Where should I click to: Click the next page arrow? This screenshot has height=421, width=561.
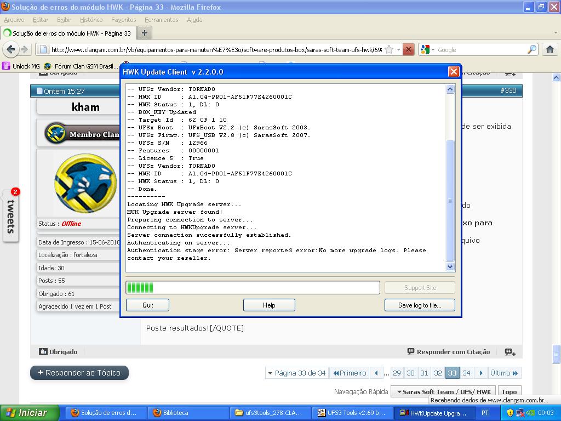coord(481,373)
